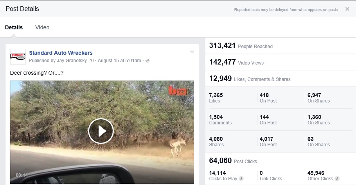Click the 142,477 Video Views stat
This screenshot has width=356, height=185.
click(x=236, y=62)
